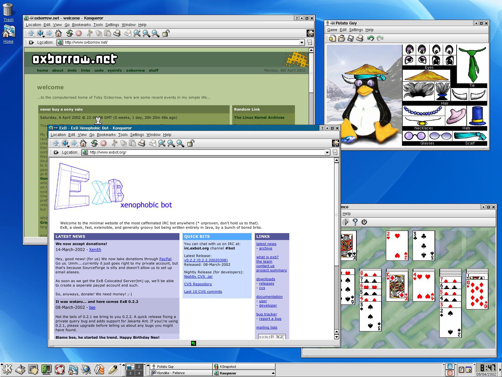Screen dimensions: 502x377
Task: Reload the ExB Xenophobic Bot page
Action: (94, 144)
